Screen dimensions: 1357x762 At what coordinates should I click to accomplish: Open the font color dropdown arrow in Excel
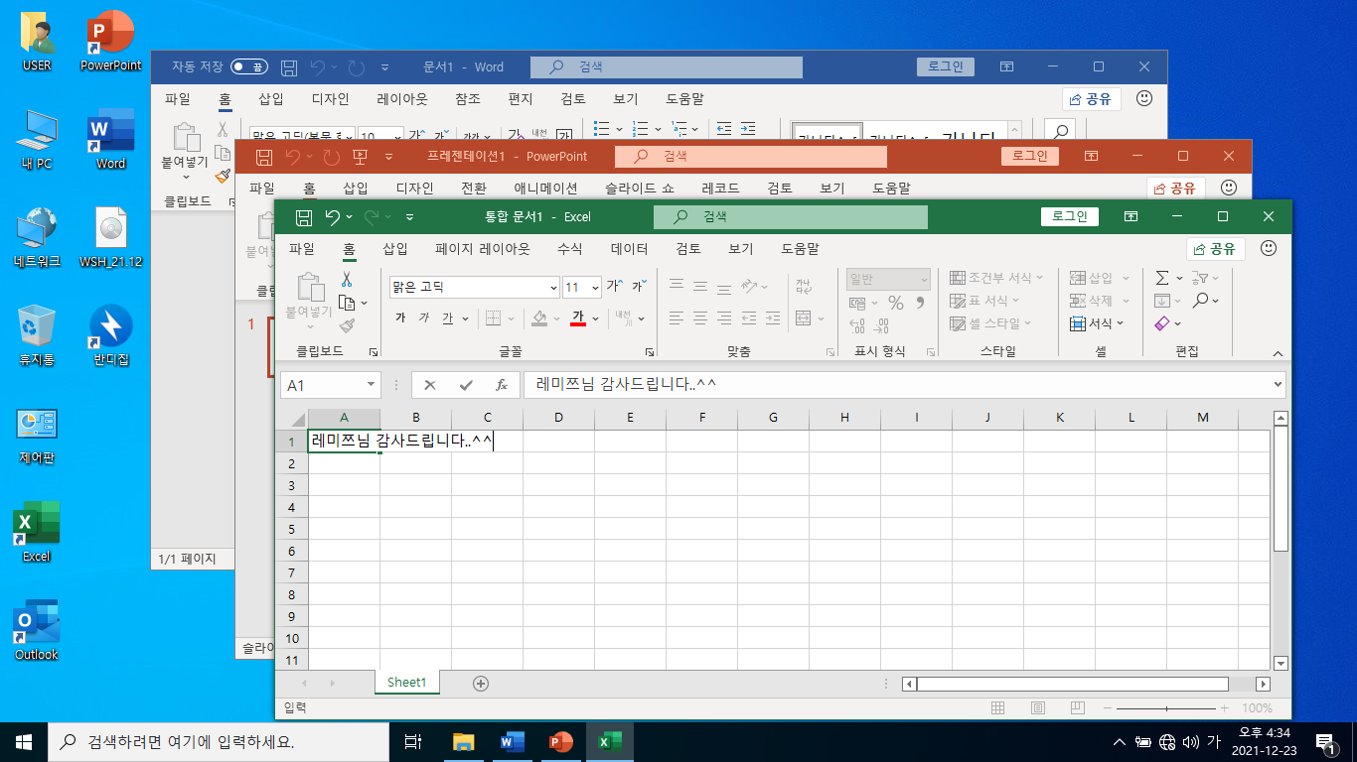(x=596, y=318)
